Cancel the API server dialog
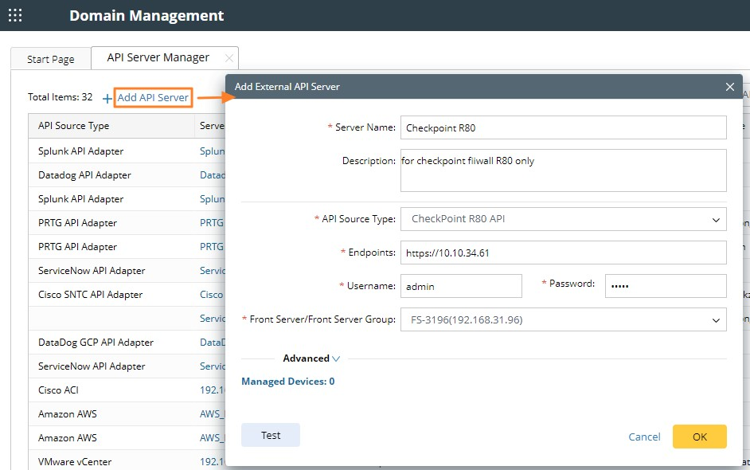 644,437
